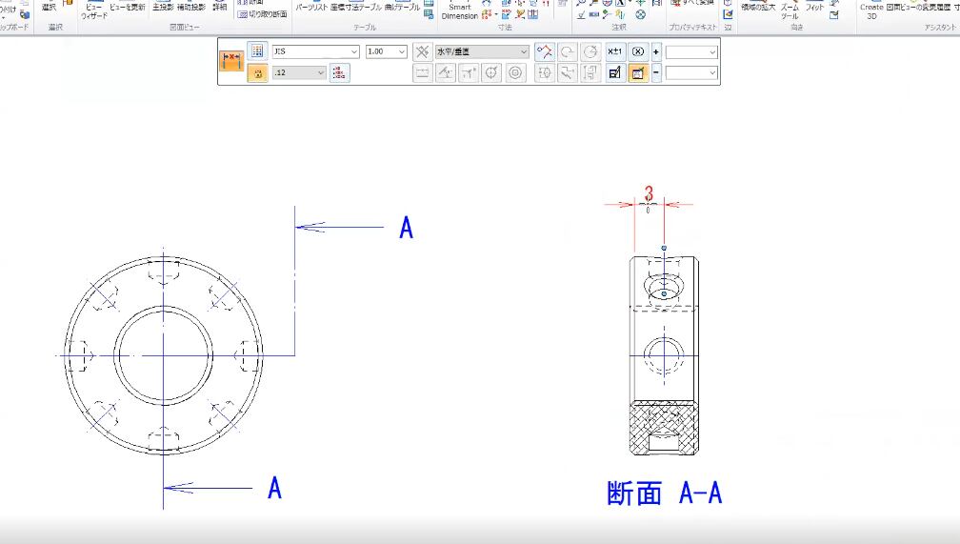The height and width of the screenshot is (544, 960).
Task: Click the zigzag point-to-point dimension icon
Action: (545, 51)
